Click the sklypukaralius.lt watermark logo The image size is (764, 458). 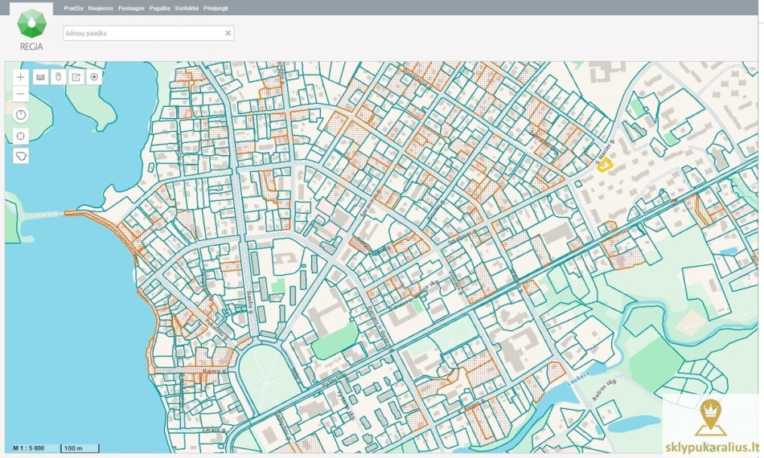pos(712,425)
